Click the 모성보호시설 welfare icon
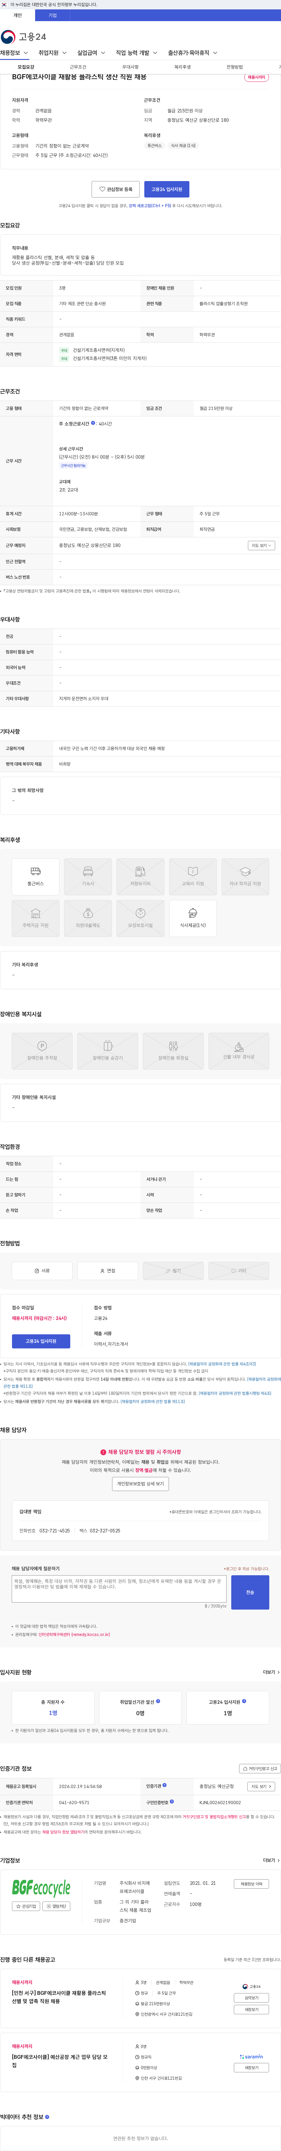 pos(140,919)
